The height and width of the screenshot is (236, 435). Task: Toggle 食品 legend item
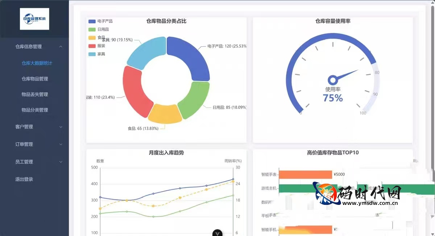point(97,38)
